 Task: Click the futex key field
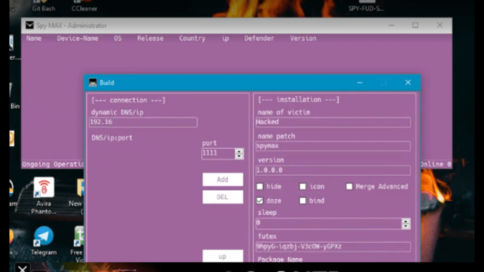(333, 246)
